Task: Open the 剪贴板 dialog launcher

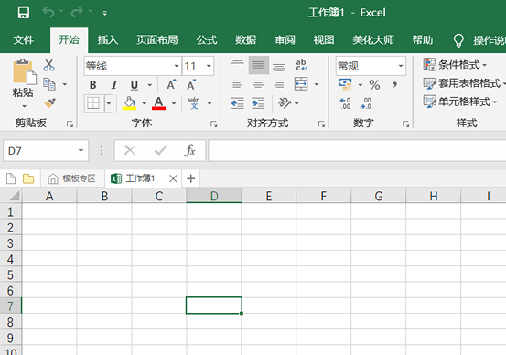Action: pos(70,124)
